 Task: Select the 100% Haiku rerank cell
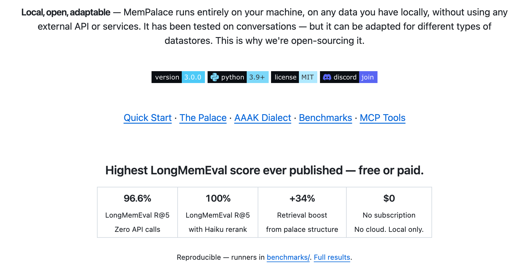click(x=218, y=212)
